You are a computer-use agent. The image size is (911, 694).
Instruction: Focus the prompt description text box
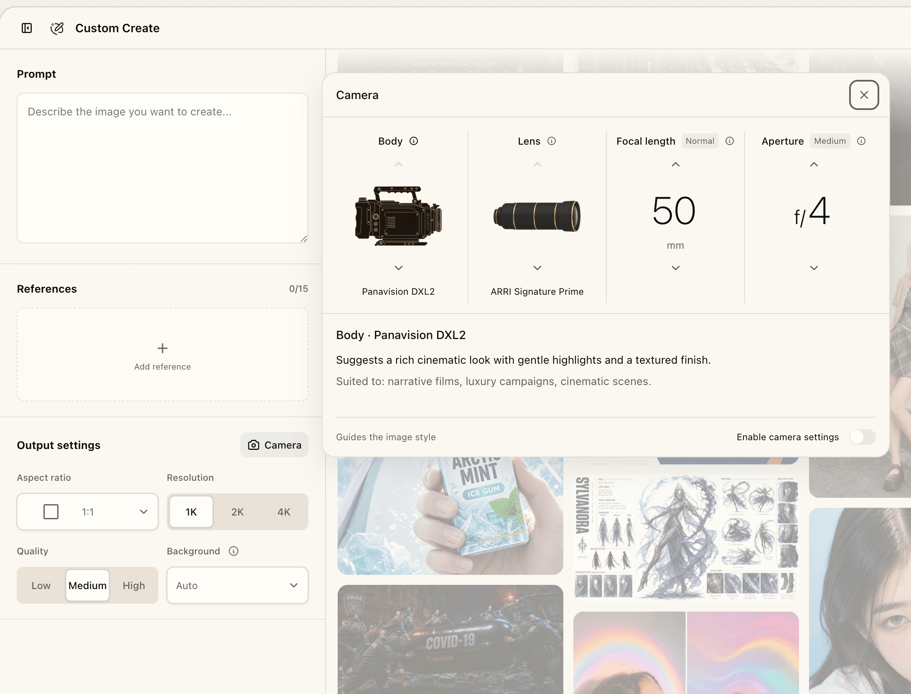pos(163,168)
